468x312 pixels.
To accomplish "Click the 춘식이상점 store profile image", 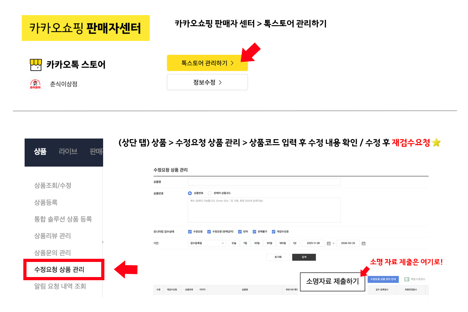I will [x=35, y=84].
